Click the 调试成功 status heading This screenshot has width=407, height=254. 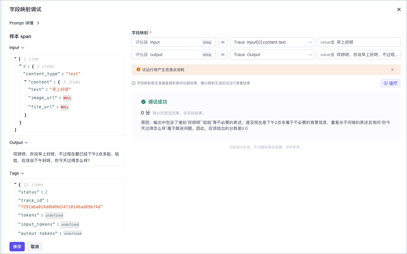point(158,102)
